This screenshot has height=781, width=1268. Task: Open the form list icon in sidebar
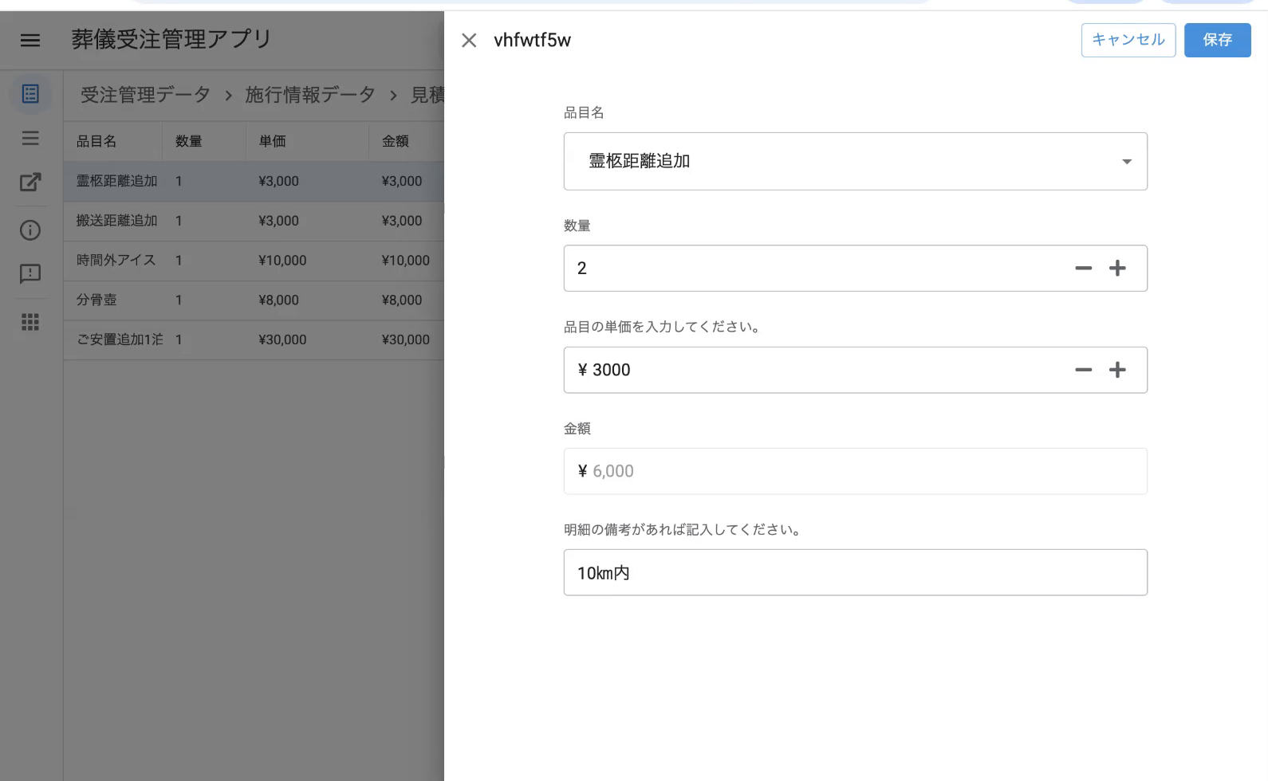pos(30,94)
